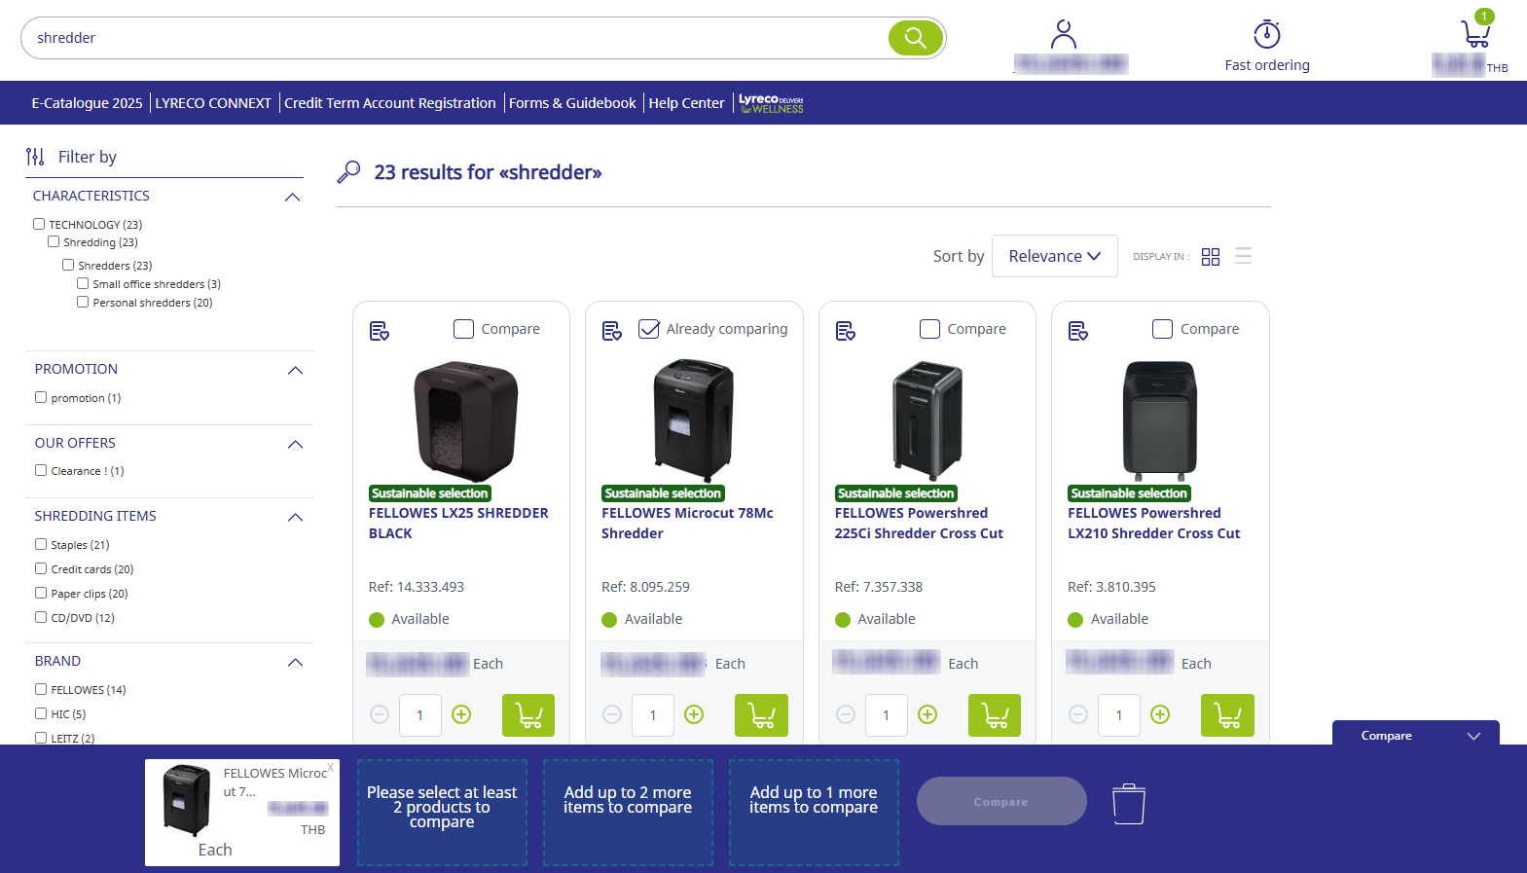Screen dimensions: 1527x873
Task: Click the Powershred 225Ci product image
Action: click(x=927, y=420)
